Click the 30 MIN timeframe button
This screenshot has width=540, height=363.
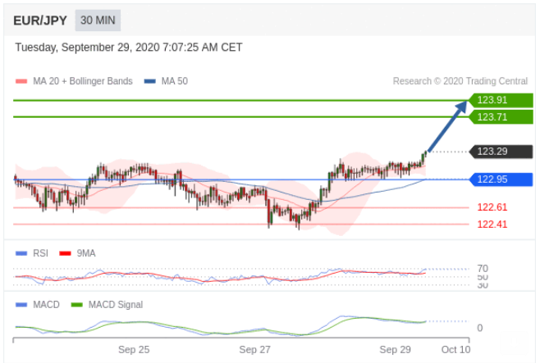click(98, 20)
